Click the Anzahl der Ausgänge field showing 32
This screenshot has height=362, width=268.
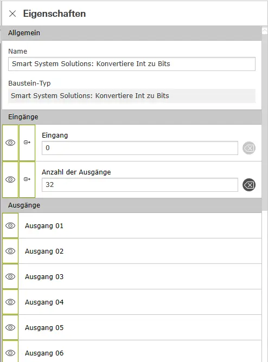pos(140,185)
